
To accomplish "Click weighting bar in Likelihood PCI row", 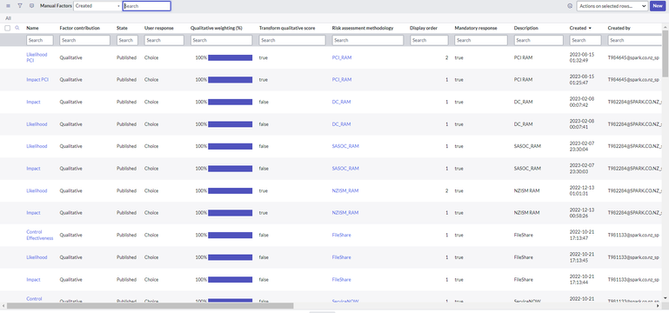I will click(230, 57).
